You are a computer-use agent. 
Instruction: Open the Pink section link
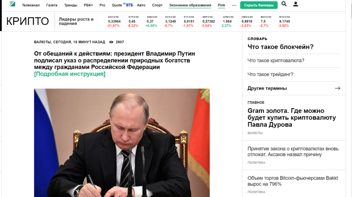221,5
